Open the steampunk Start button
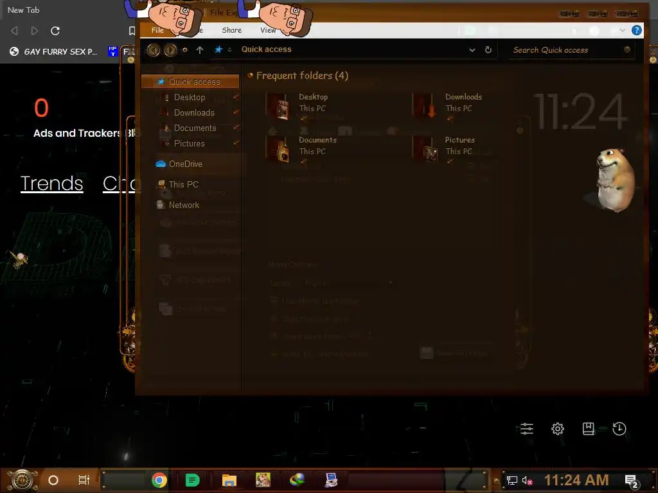This screenshot has width=658, height=493. click(22, 480)
